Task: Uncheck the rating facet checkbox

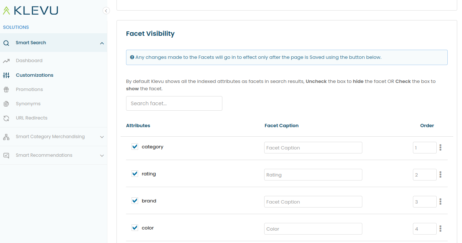Action: pos(135,174)
